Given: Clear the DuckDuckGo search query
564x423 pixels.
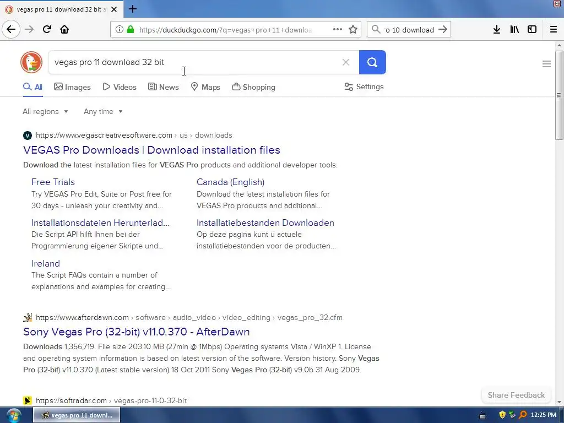Looking at the screenshot, I should click(x=346, y=62).
